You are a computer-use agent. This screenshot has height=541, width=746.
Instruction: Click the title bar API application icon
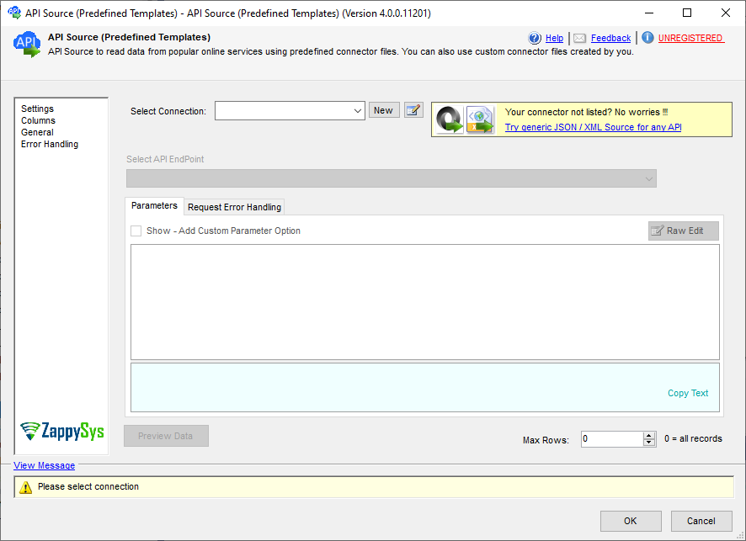pos(14,13)
